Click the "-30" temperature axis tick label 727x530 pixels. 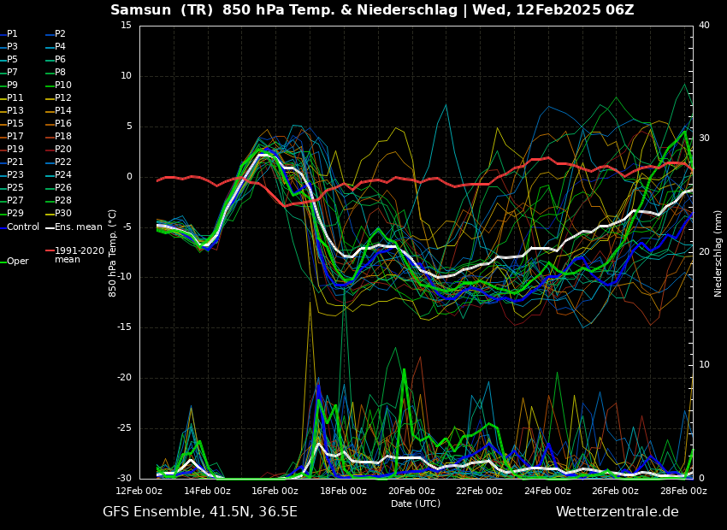point(124,479)
